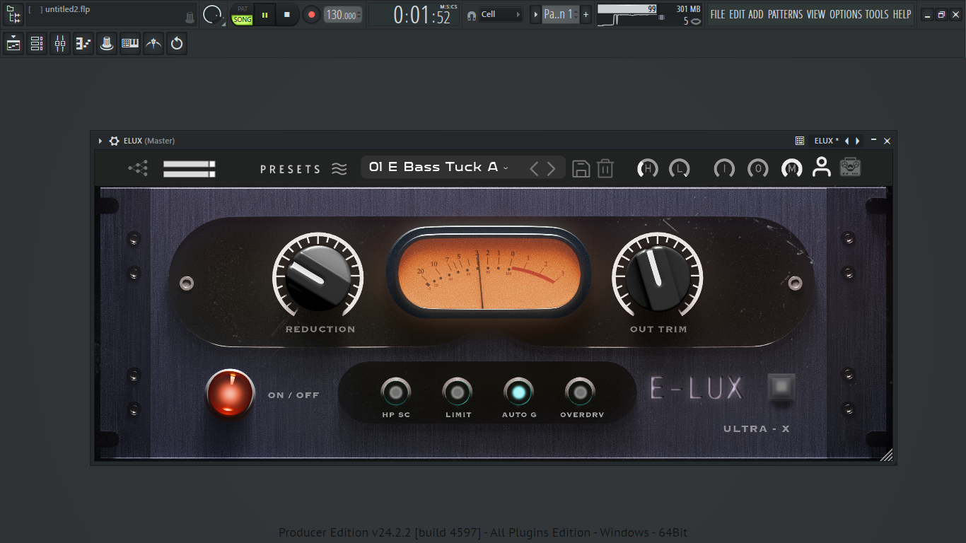This screenshot has height=543, width=966.
Task: Click the 301 MB memory readout
Action: point(688,9)
